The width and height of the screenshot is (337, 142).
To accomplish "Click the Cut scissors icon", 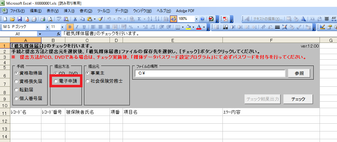I will [x=74, y=19].
